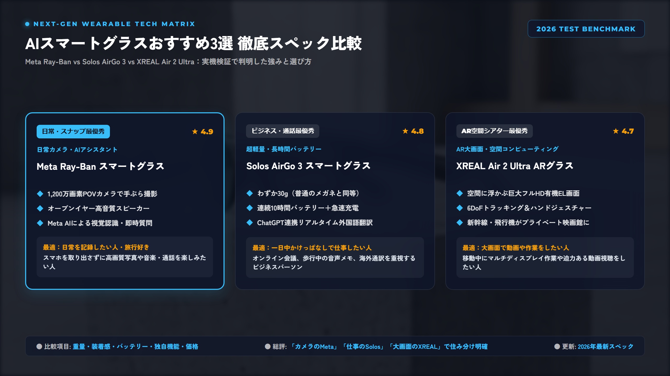The image size is (670, 376).
Task: Click the ビジネス・通話最優秀 badge
Action: 283,131
